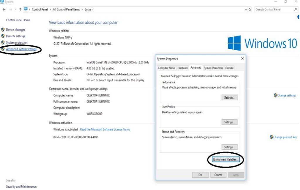The height and width of the screenshot is (190, 300).
Task: Restore down the System window
Action: [x=286, y=1]
